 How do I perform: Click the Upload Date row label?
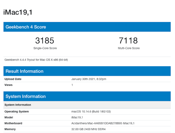point(13,79)
